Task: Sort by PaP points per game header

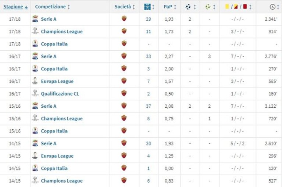Action: coord(168,7)
